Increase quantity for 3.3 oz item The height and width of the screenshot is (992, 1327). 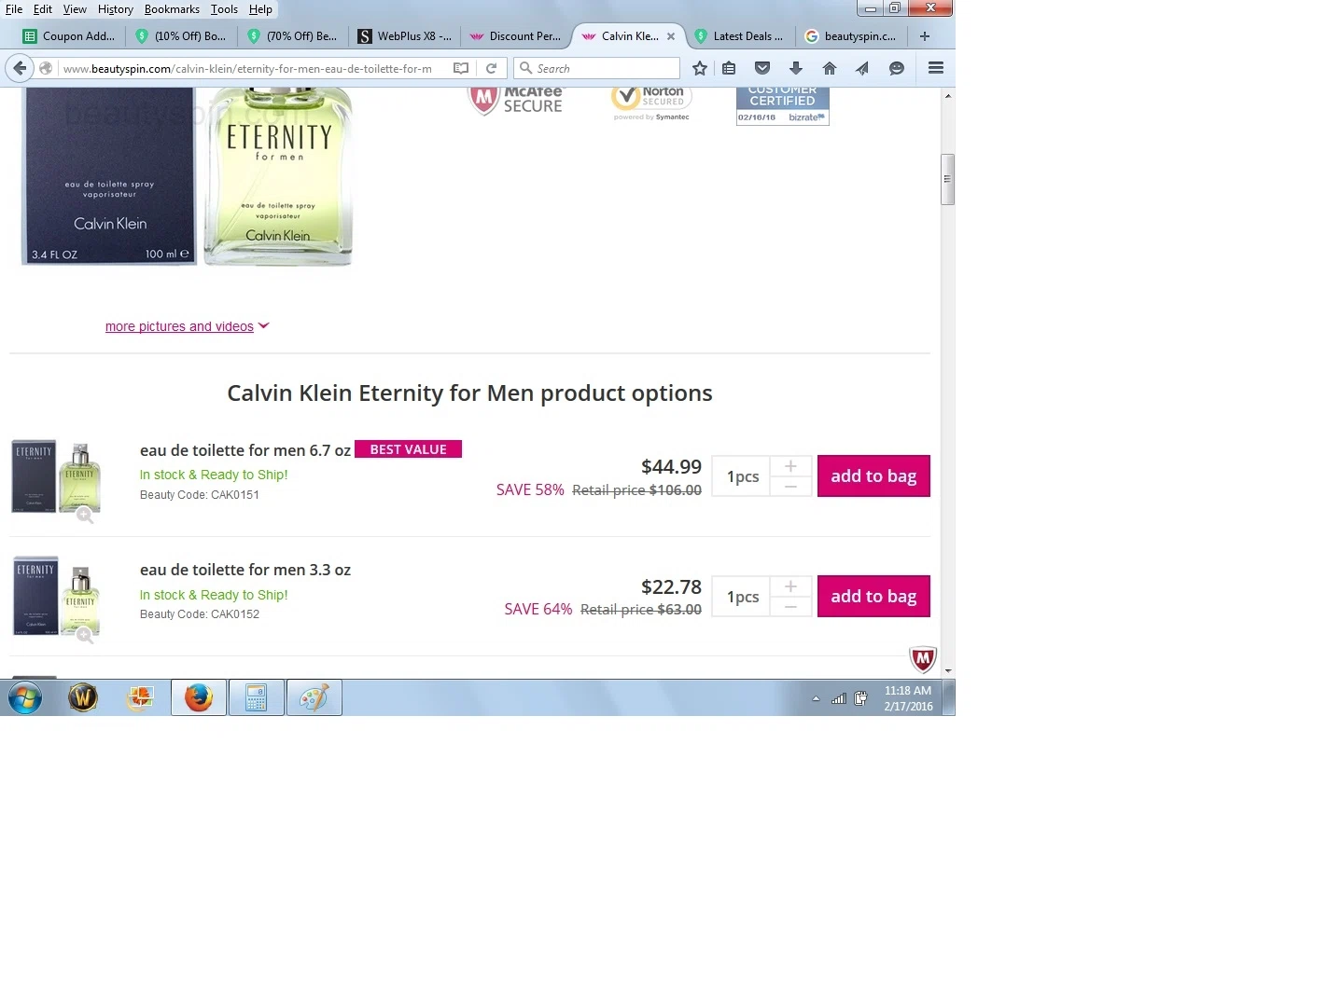point(790,586)
